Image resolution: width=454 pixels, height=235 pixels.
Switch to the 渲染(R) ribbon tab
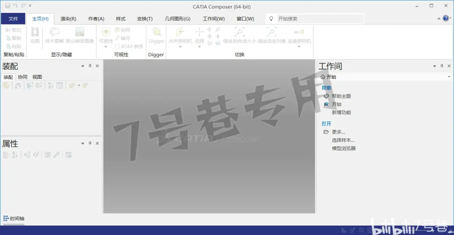[x=68, y=19]
